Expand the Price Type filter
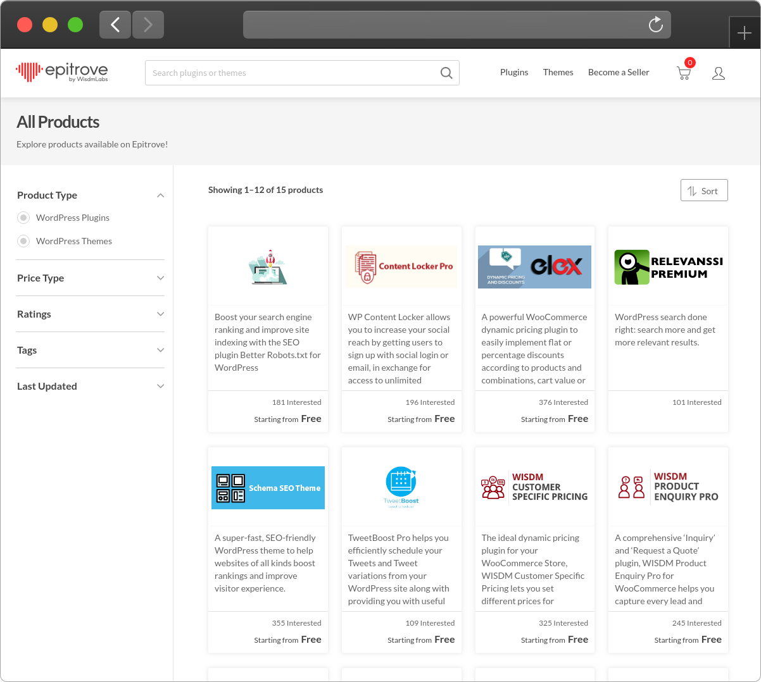 tap(161, 278)
